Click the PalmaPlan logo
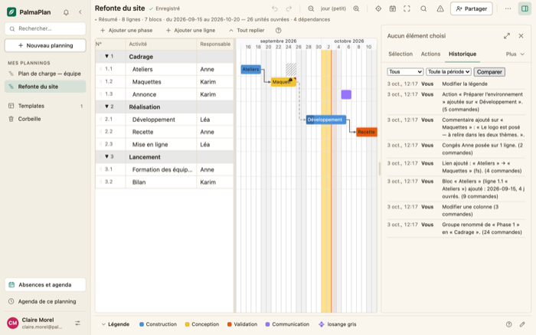Screen dimensions: 536x335 point(11,12)
